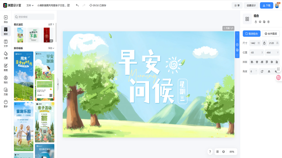Image resolution: width=282 pixels, height=158 pixels.
Task: Click the rename pencil icon beside title
Action: (68, 5)
